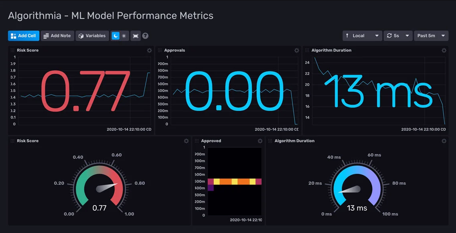Click drag handle of Risk Score gauge cell
456x233 pixels.
coord(12,141)
